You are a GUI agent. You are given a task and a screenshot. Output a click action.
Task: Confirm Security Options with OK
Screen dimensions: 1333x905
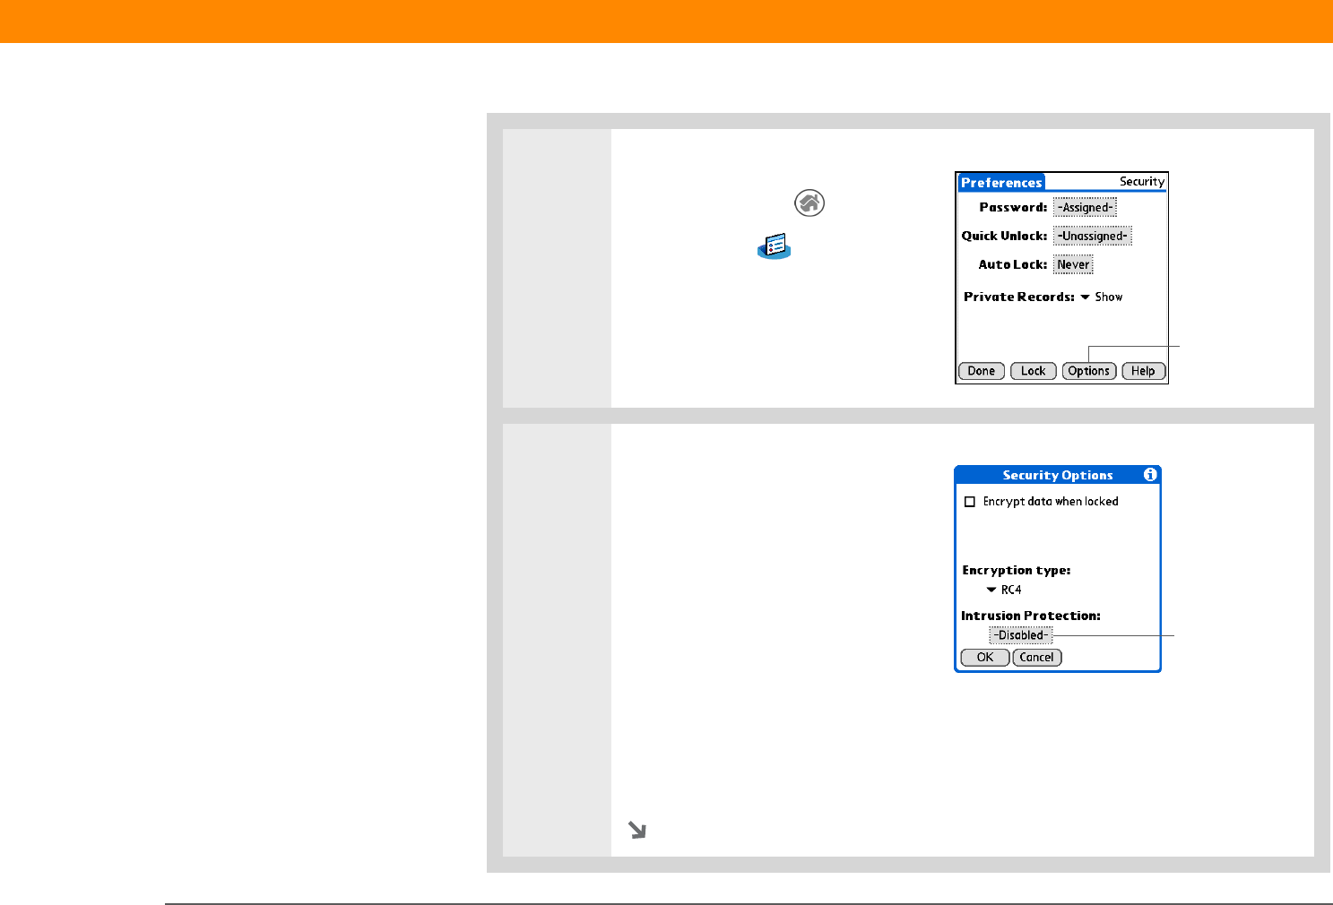coord(985,658)
